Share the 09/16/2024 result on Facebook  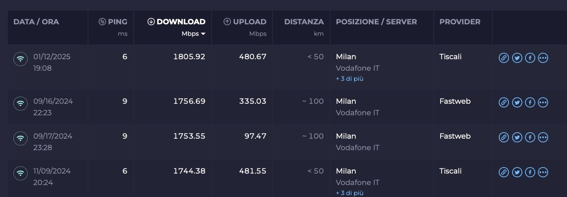coord(530,102)
